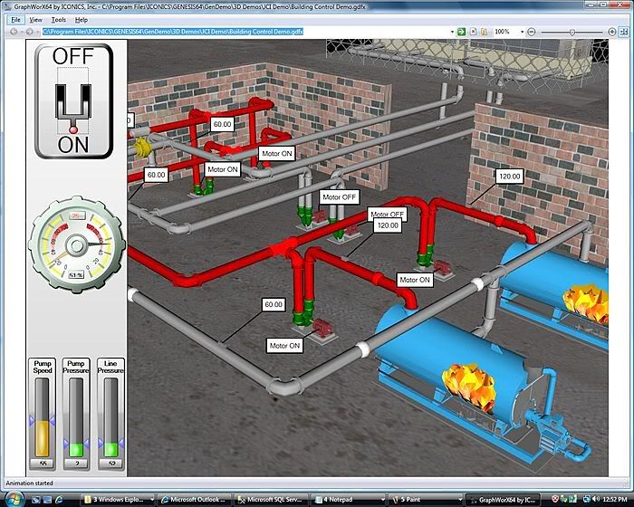Click the Motor OFF label not overlapped

[340, 196]
